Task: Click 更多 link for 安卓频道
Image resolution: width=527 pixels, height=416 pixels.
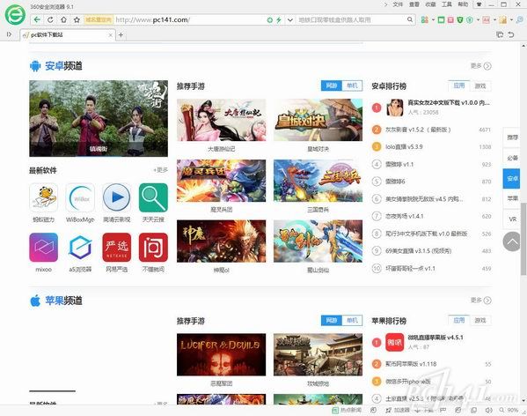Action: tap(481, 66)
